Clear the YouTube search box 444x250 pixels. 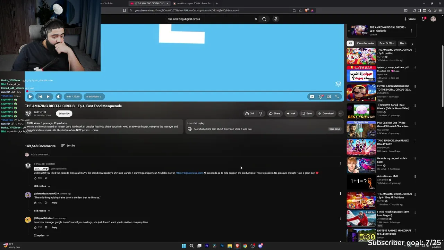click(256, 19)
